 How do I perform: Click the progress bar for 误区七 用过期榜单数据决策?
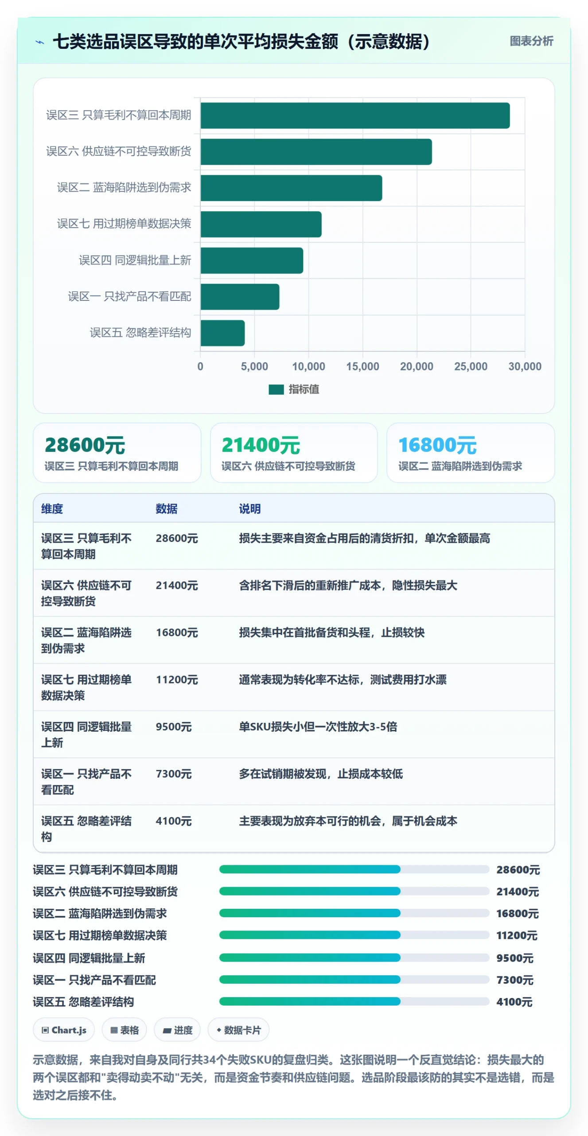coord(354,935)
